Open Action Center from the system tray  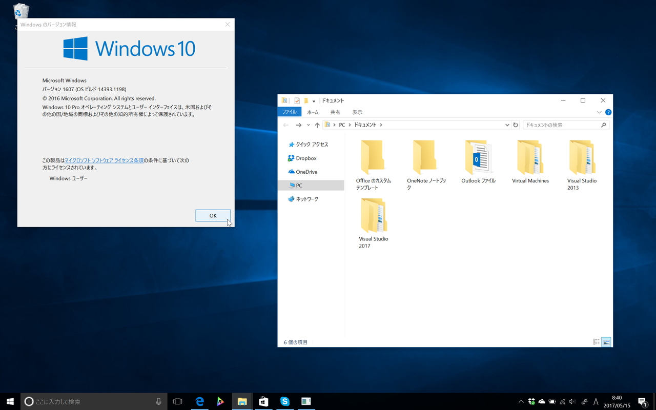tap(642, 402)
